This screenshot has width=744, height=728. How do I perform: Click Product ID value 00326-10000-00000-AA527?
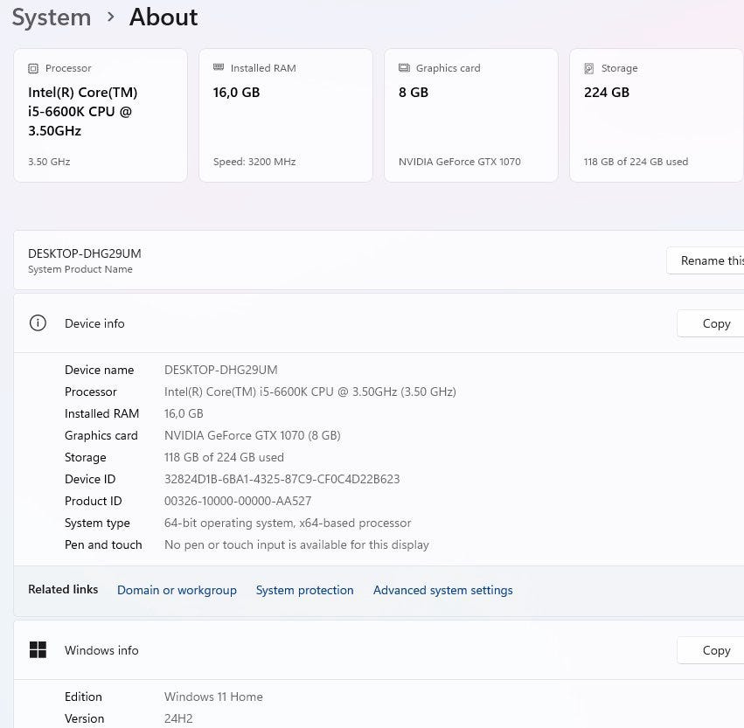coord(238,501)
